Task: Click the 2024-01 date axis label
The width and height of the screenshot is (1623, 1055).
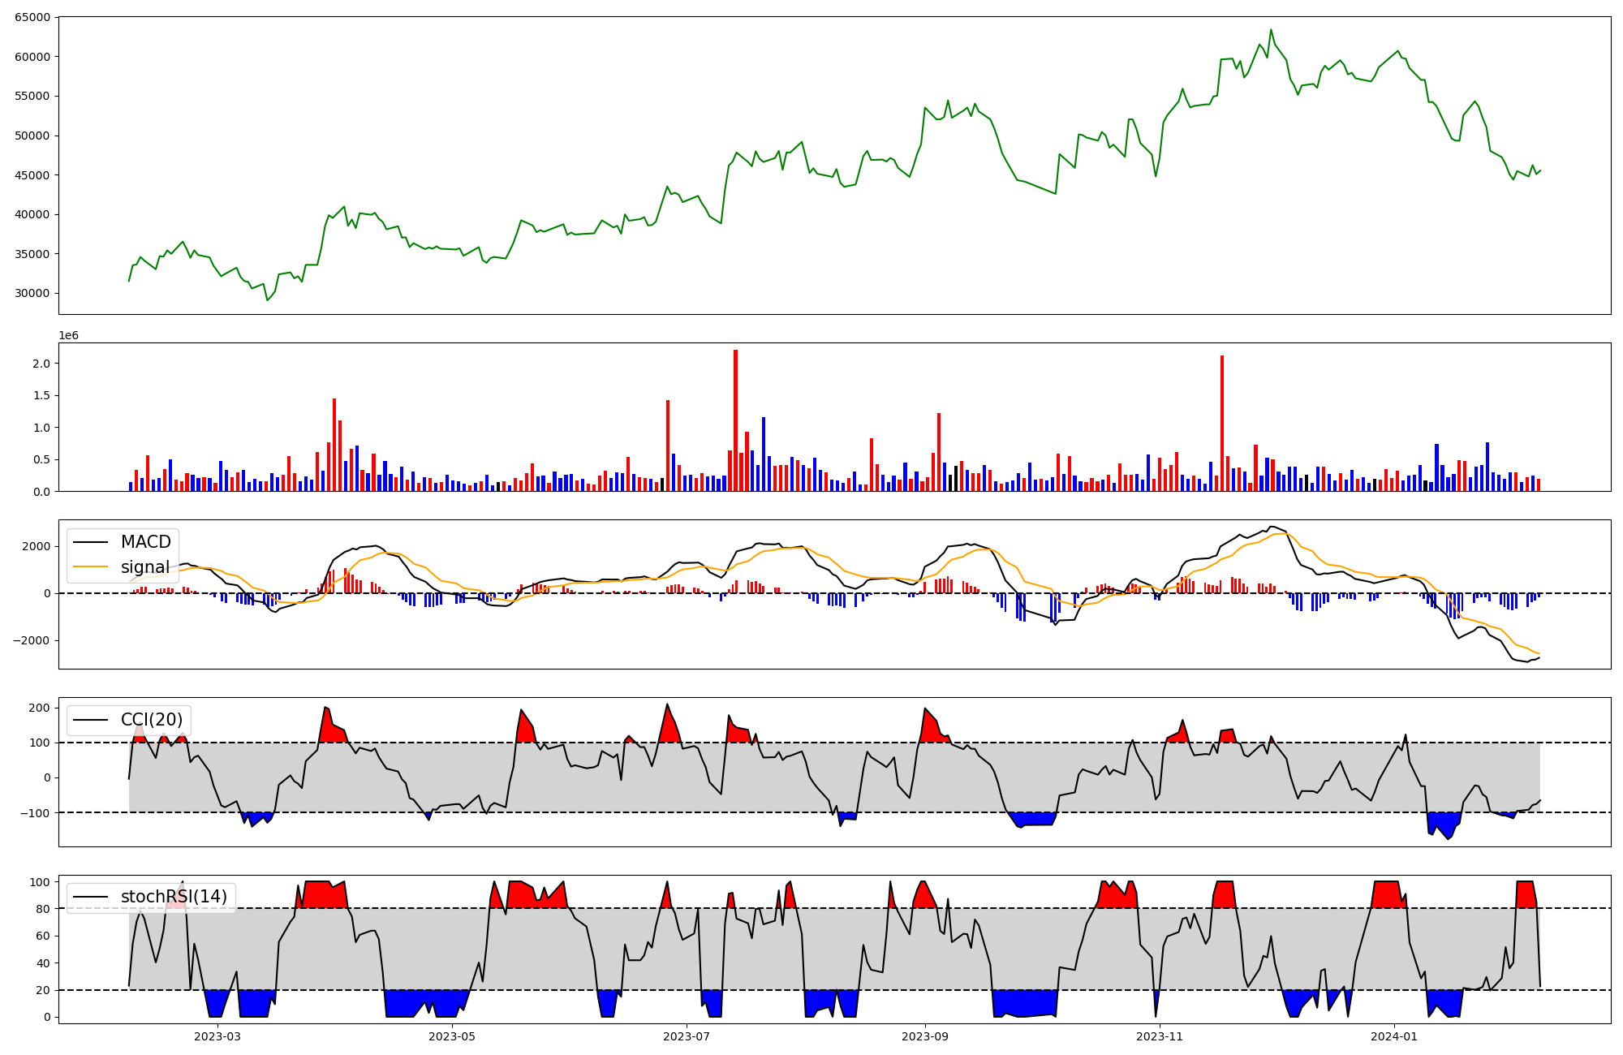Action: (x=1394, y=1036)
